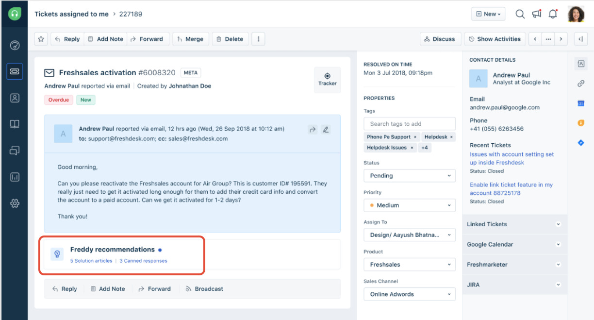The height and width of the screenshot is (320, 594).
Task: Click Reply in the top toolbar
Action: [x=67, y=39]
